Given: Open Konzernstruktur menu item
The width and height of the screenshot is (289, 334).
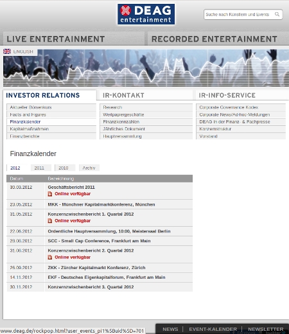Looking at the screenshot, I should coord(241,129).
